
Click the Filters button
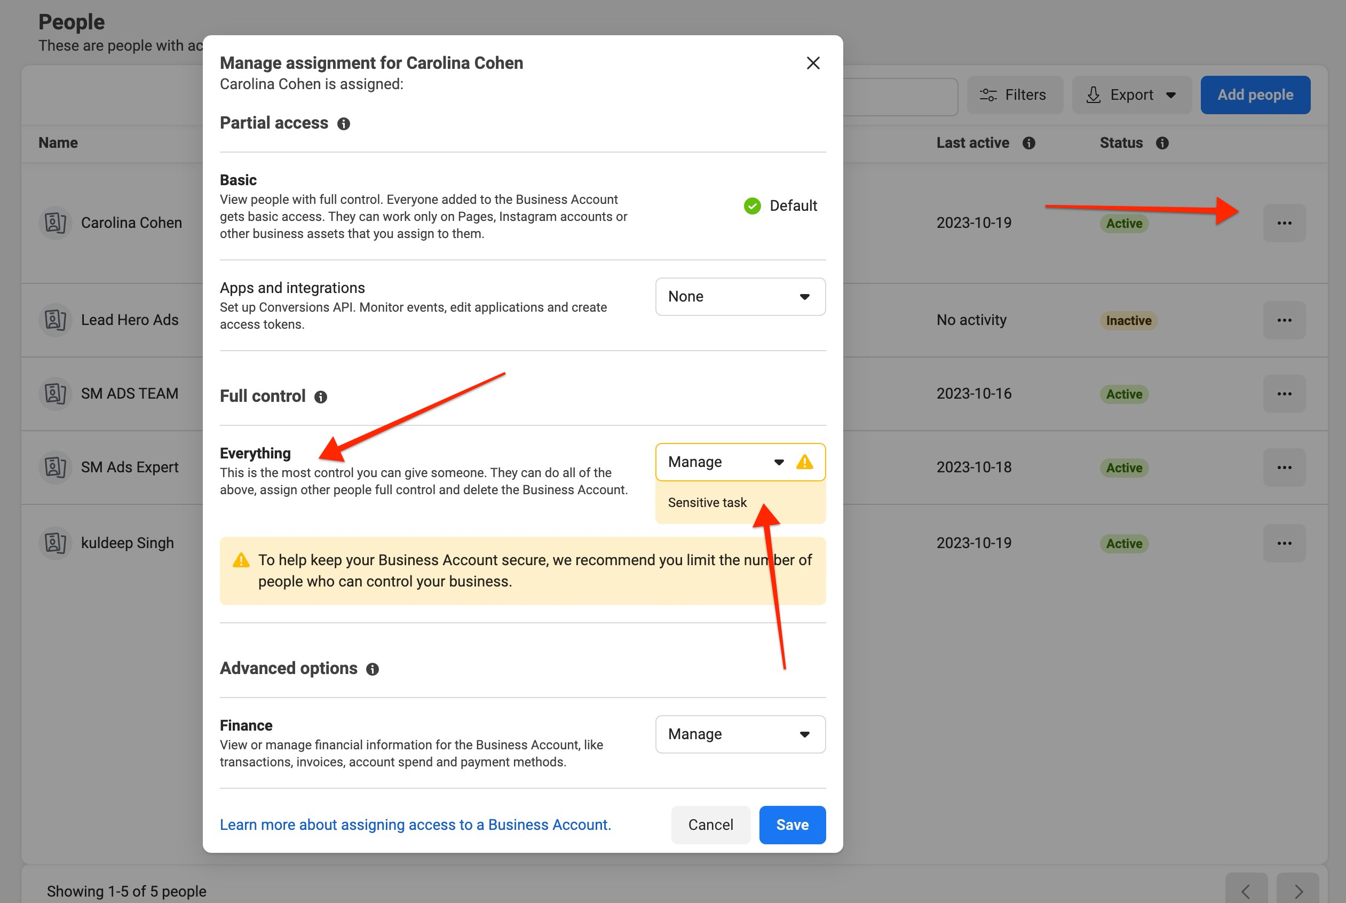1014,95
